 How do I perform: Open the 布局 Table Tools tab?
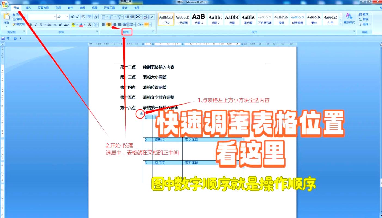137,8
